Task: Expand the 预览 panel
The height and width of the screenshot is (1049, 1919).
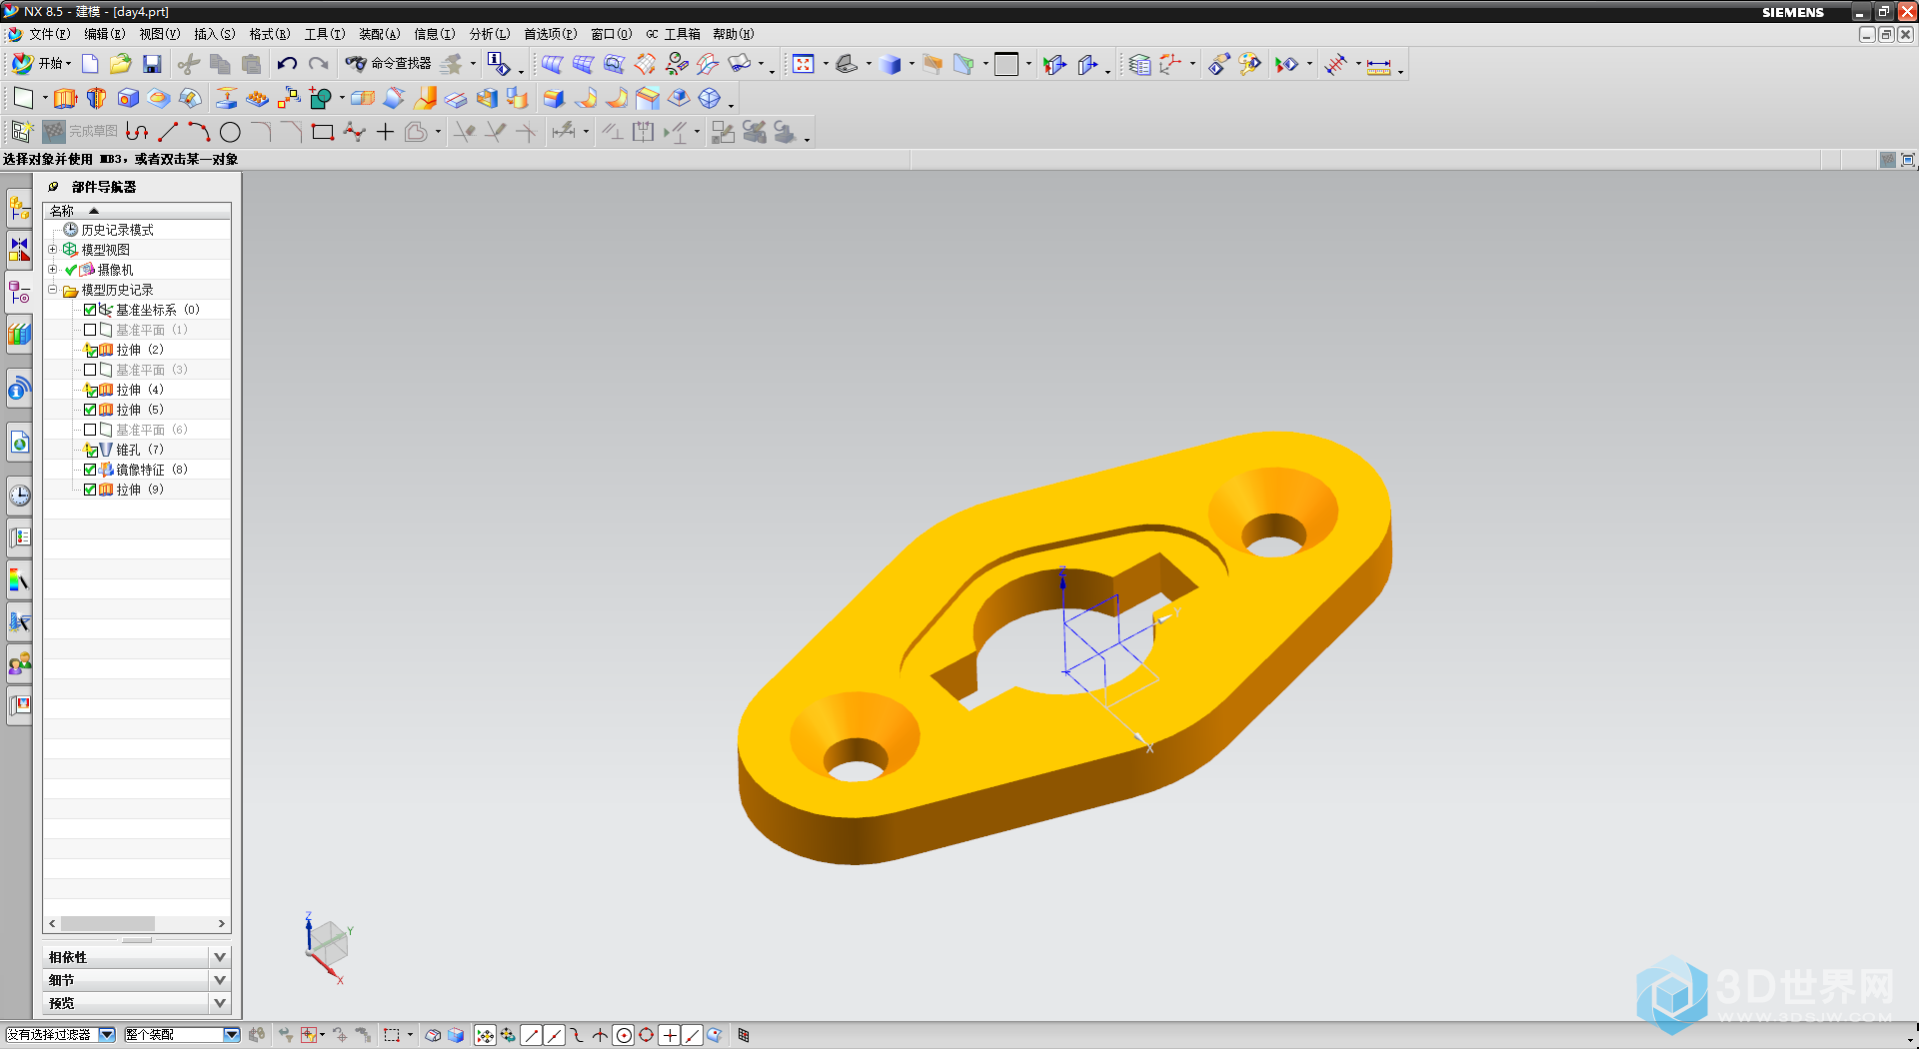Action: pyautogui.click(x=220, y=1003)
